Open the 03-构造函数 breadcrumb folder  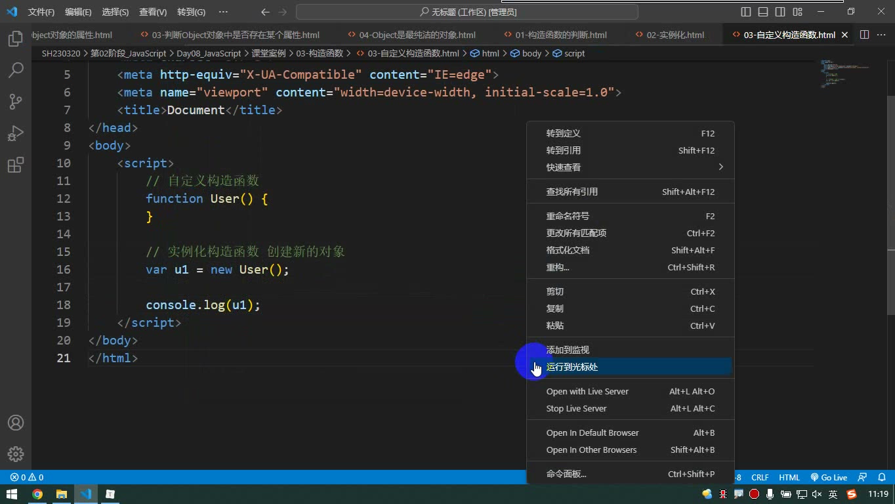[x=320, y=53]
